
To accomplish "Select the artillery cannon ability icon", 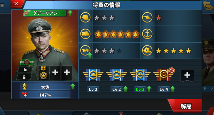I will tap(147, 18).
